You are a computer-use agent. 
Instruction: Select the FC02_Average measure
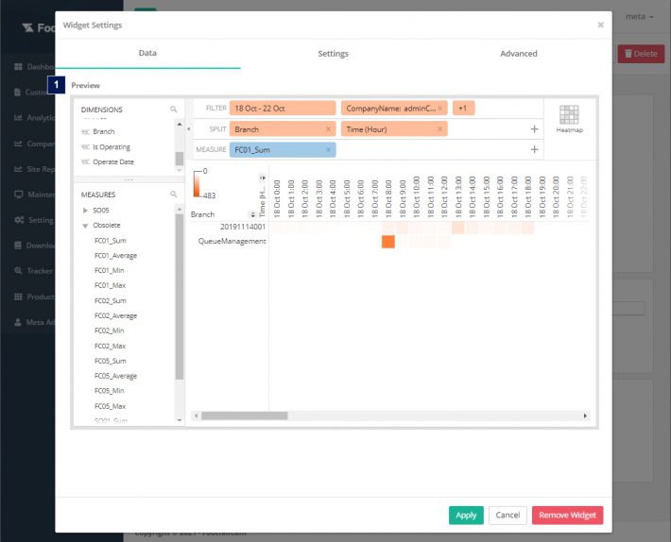(115, 316)
